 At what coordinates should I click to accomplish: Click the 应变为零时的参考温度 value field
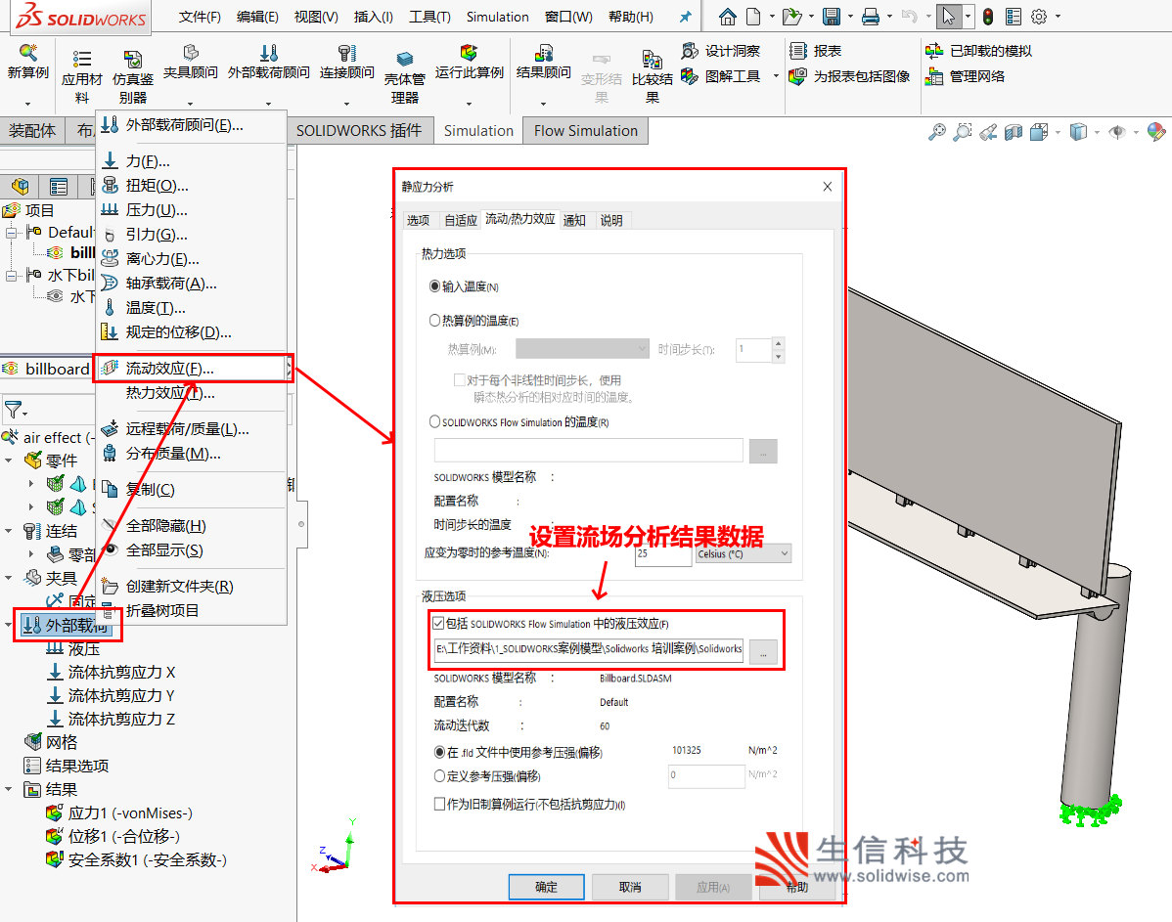click(663, 554)
